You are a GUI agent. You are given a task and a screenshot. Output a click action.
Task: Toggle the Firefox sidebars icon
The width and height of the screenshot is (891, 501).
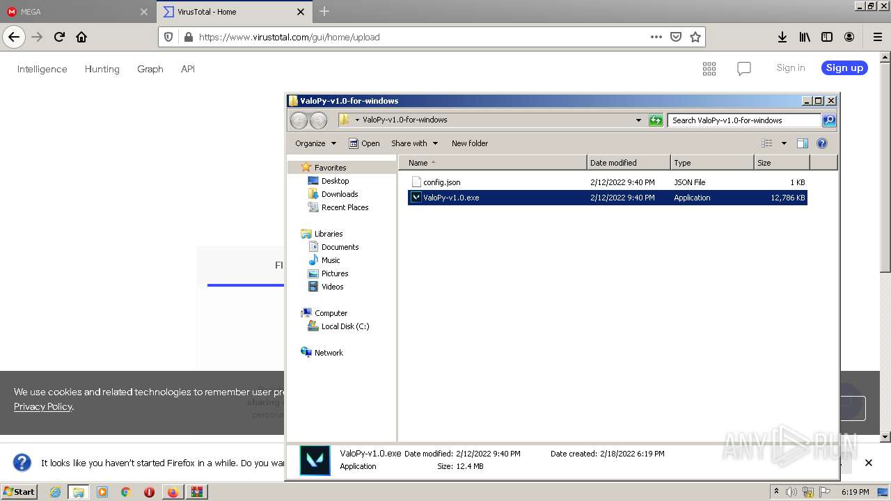(x=827, y=37)
